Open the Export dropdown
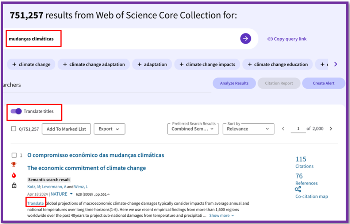Viewport: 350px width, 224px height. coord(109,129)
